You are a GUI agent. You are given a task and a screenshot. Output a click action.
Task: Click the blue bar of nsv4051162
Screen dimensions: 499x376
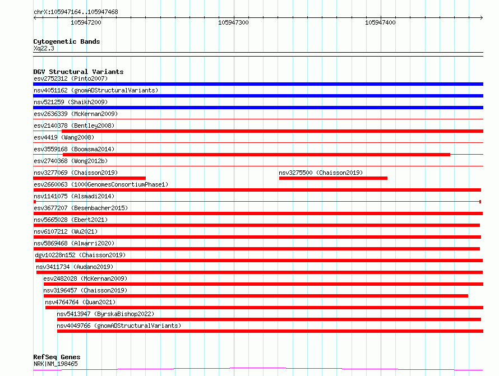(258, 96)
